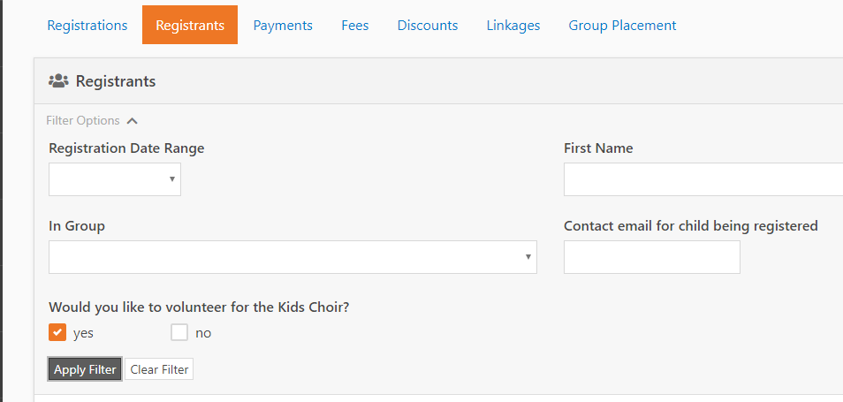The image size is (843, 402).
Task: Click the checkmark icon beside yes
Action: click(57, 333)
